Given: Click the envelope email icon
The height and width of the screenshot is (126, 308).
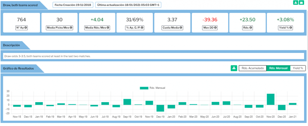Looking at the screenshot, I should coord(301,3).
